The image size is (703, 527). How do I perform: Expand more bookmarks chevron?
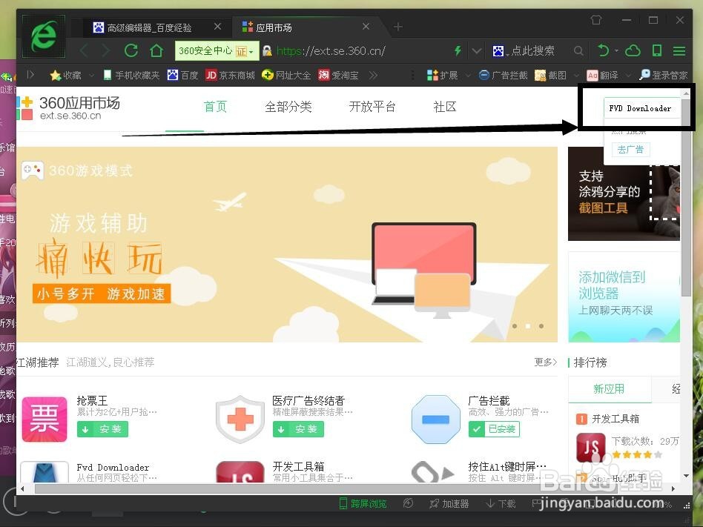[x=373, y=76]
